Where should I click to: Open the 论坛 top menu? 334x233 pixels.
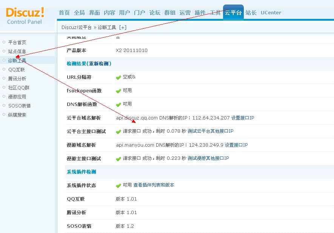tap(155, 13)
